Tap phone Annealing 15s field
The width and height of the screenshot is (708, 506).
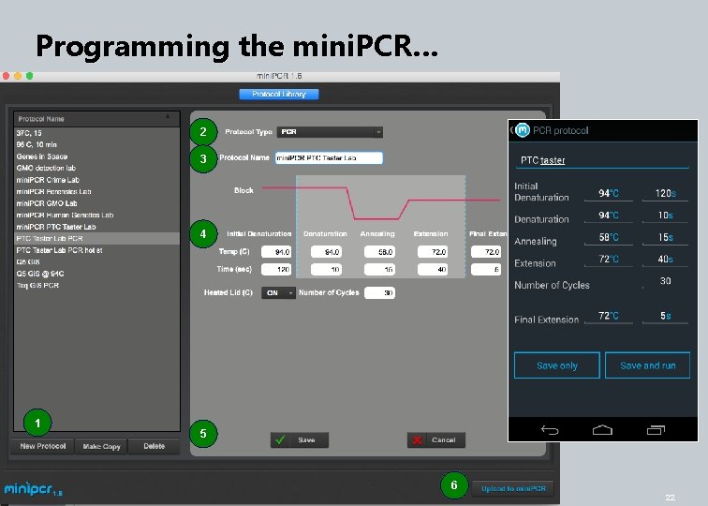pos(665,237)
